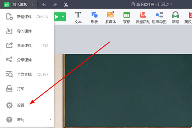Click the help question mark icon
The image size is (192, 128).
tap(9, 119)
